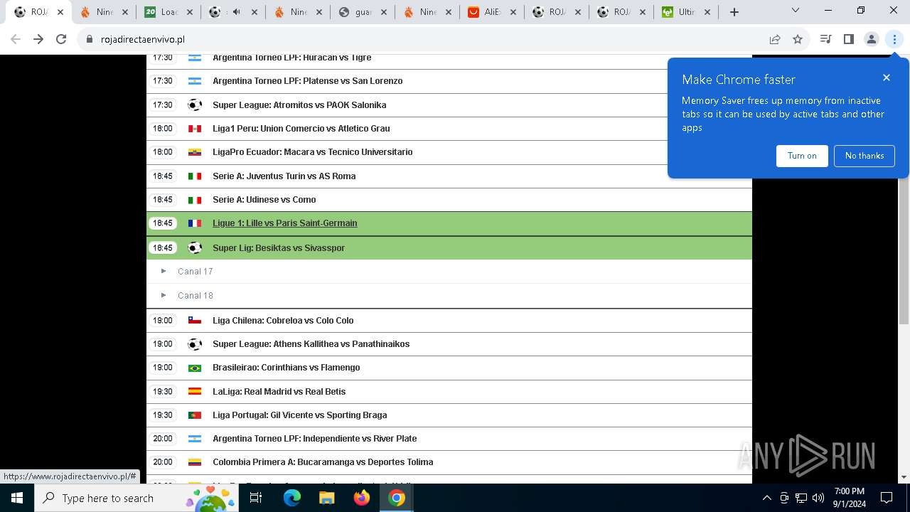Launch Microsoft Edge from the taskbar
This screenshot has height=512, width=910.
292,498
